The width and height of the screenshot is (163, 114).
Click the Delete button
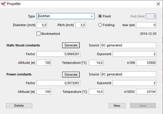click(19, 106)
